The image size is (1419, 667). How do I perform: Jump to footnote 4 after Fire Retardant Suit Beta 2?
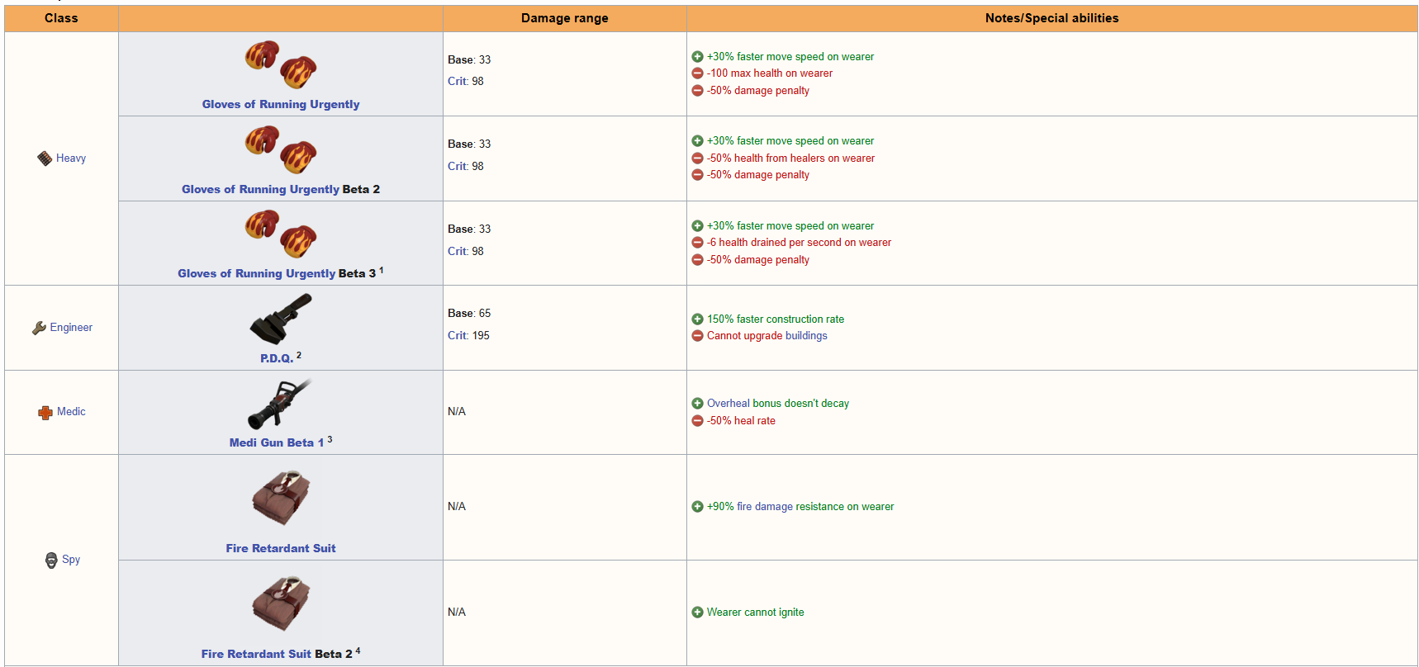tap(358, 651)
